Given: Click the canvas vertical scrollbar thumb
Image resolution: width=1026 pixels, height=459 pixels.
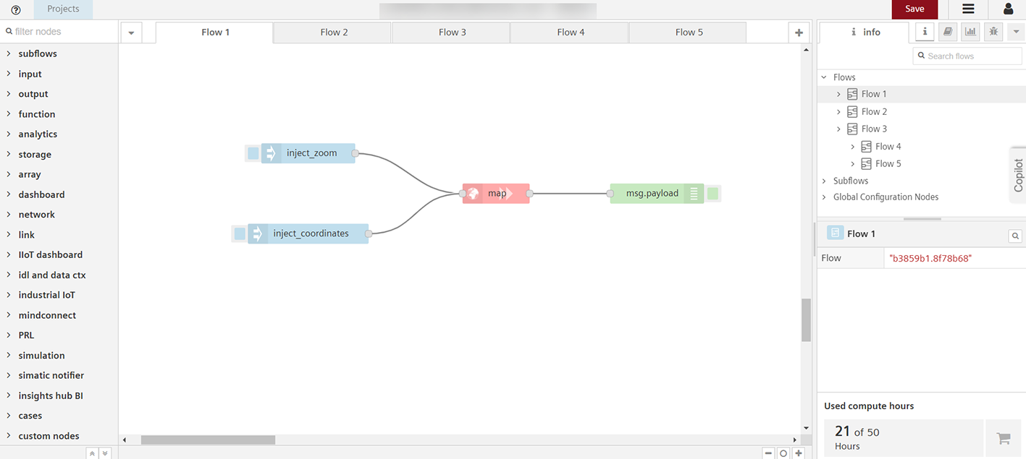Looking at the screenshot, I should (806, 320).
